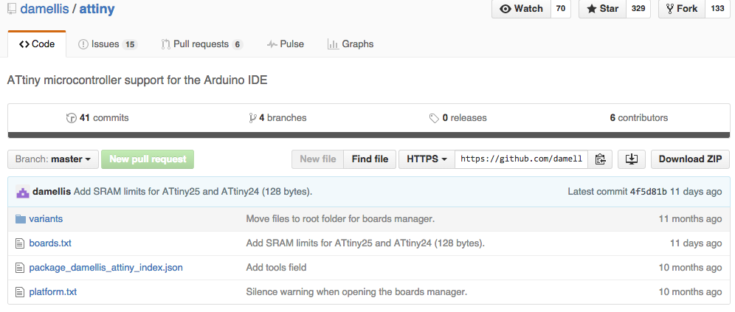Open commit hash 4f5d81b

point(648,192)
